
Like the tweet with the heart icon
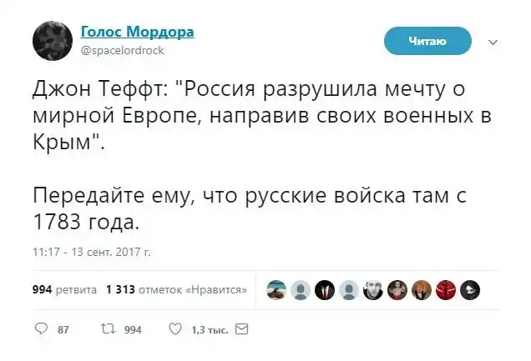174,329
